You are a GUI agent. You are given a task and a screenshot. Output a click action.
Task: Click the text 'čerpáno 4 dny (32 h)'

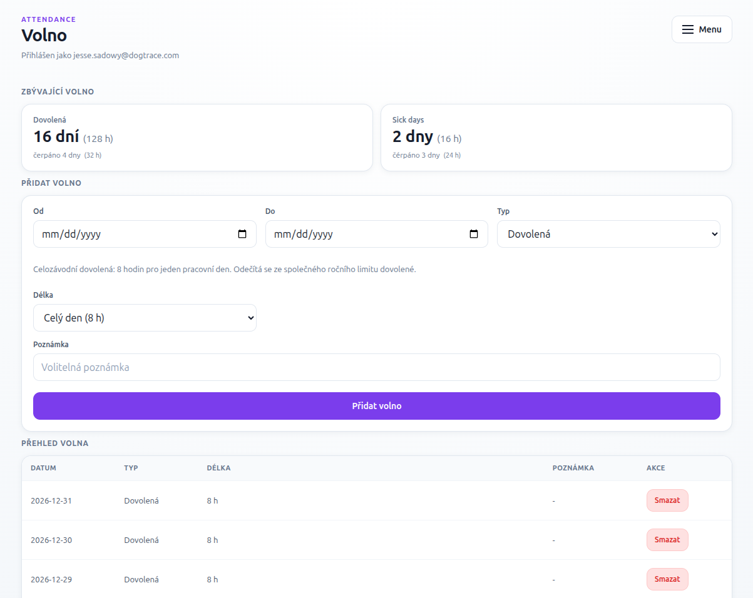67,155
